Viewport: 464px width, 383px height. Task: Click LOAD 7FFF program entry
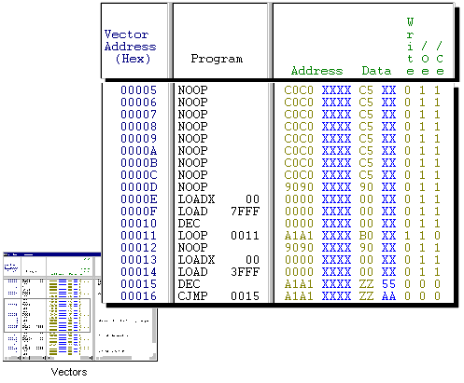[218, 212]
